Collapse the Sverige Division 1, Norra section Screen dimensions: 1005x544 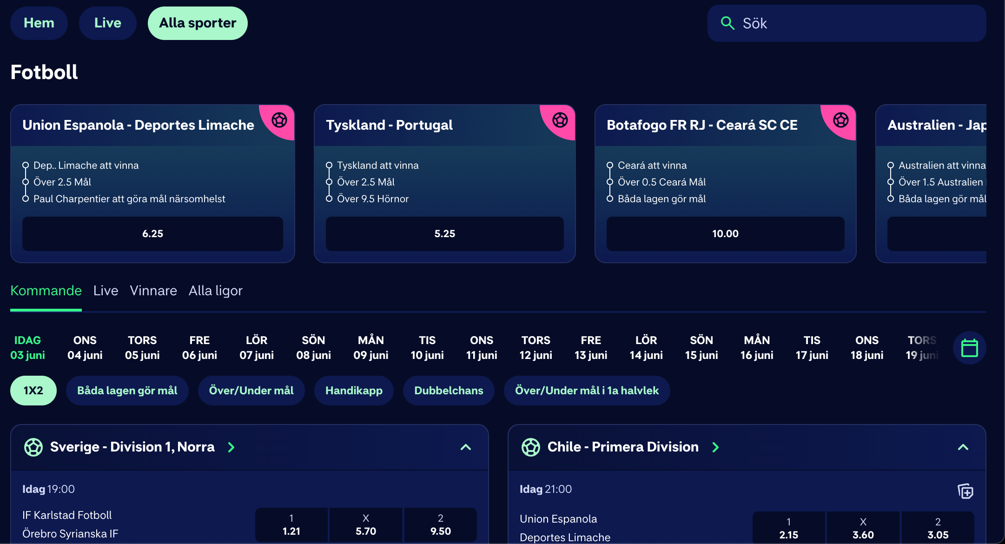point(465,447)
